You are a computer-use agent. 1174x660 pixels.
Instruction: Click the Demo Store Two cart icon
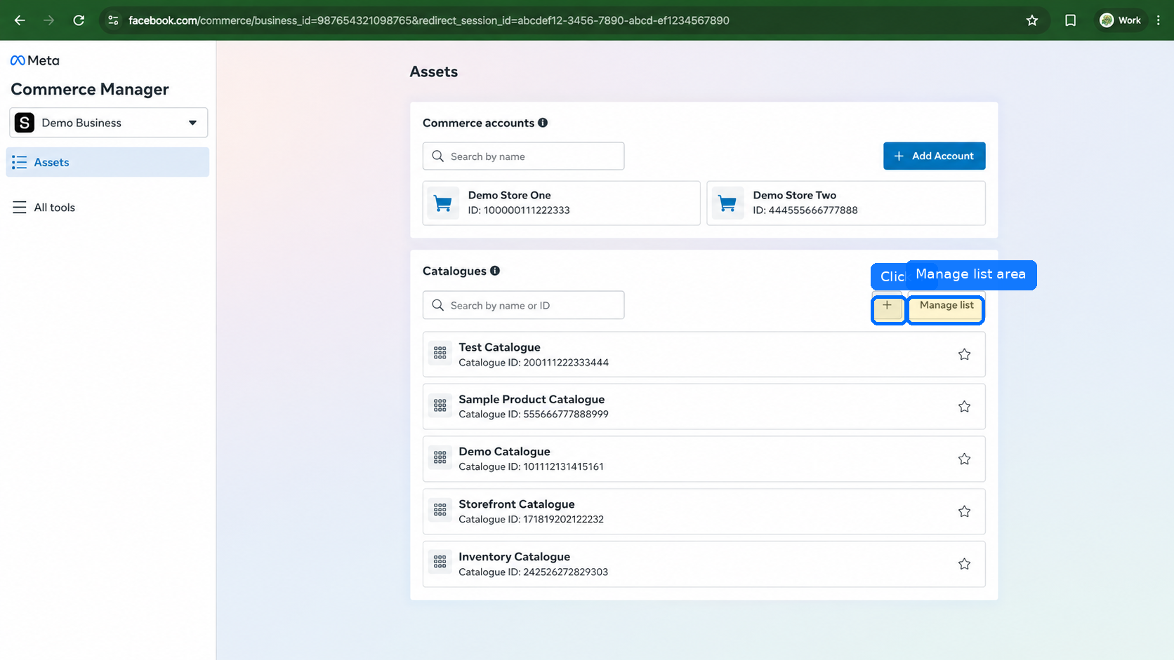point(728,203)
